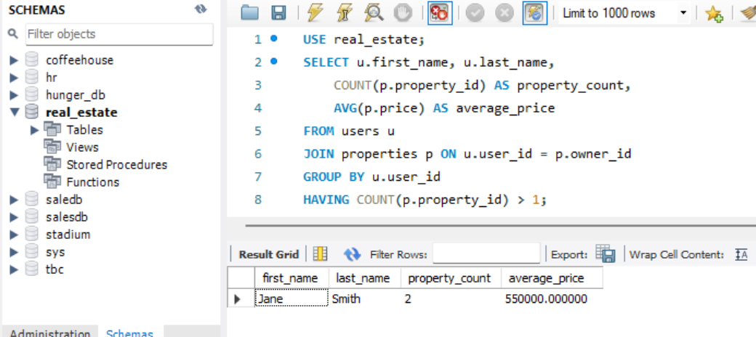This screenshot has width=756, height=337.
Task: Switch to the Administration tab
Action: (50, 333)
